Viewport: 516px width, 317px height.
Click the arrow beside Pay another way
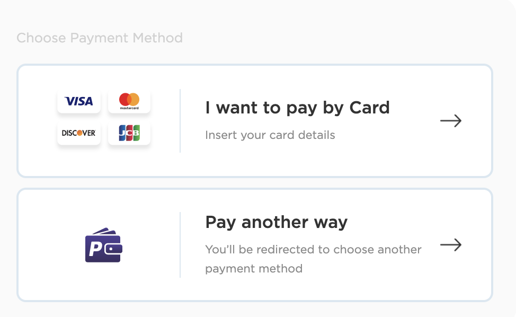[x=451, y=245]
